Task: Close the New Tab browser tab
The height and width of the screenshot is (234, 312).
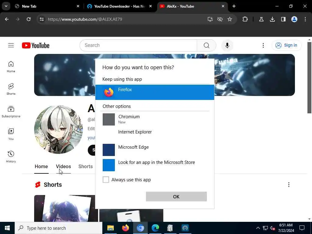Action: pyautogui.click(x=78, y=6)
